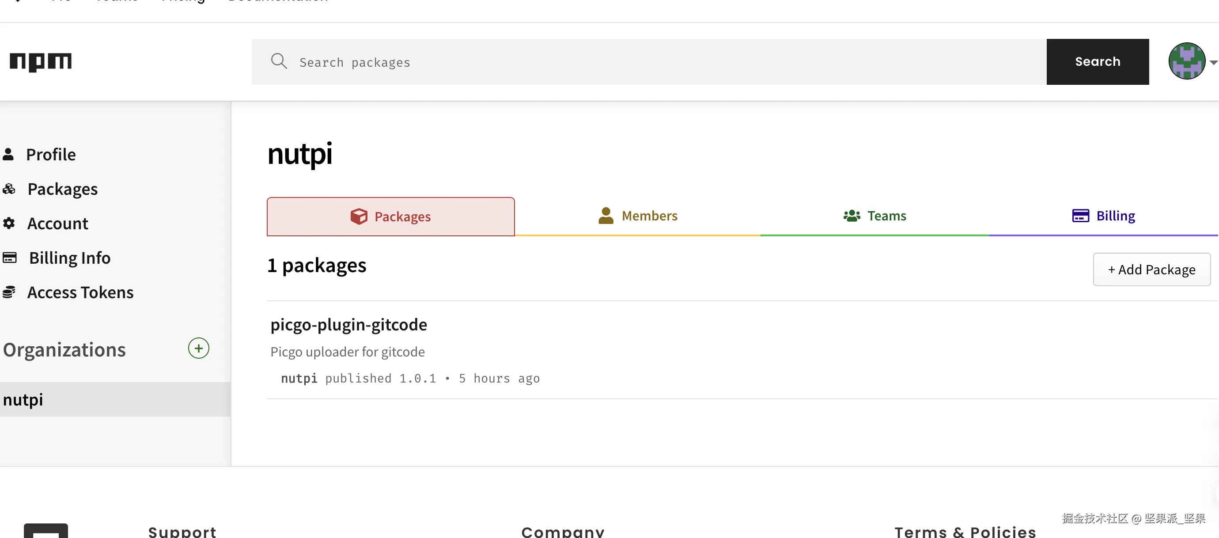
Task: Switch to the Members tab
Action: click(x=637, y=216)
